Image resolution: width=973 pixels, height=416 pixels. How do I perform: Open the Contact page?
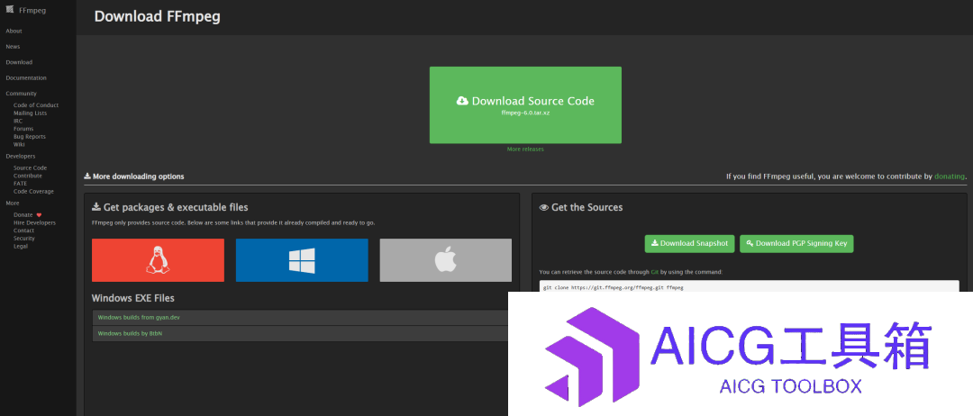point(24,231)
